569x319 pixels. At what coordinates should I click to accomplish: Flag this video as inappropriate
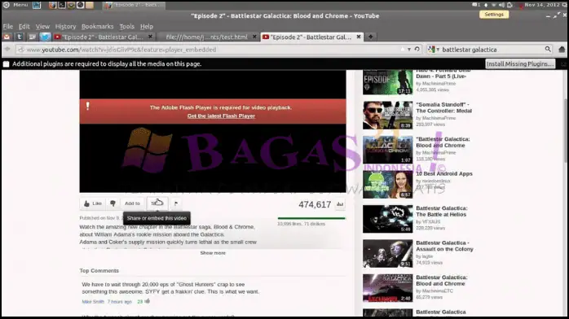click(x=176, y=203)
